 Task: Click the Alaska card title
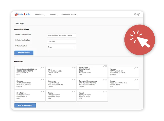pos(50,93)
